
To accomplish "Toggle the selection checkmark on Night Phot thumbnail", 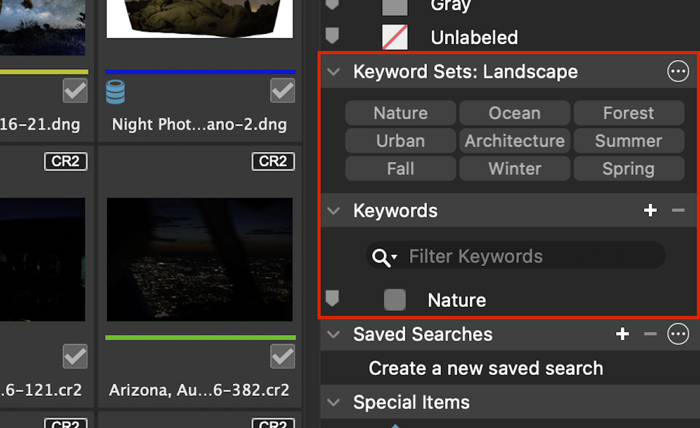I will click(x=282, y=91).
